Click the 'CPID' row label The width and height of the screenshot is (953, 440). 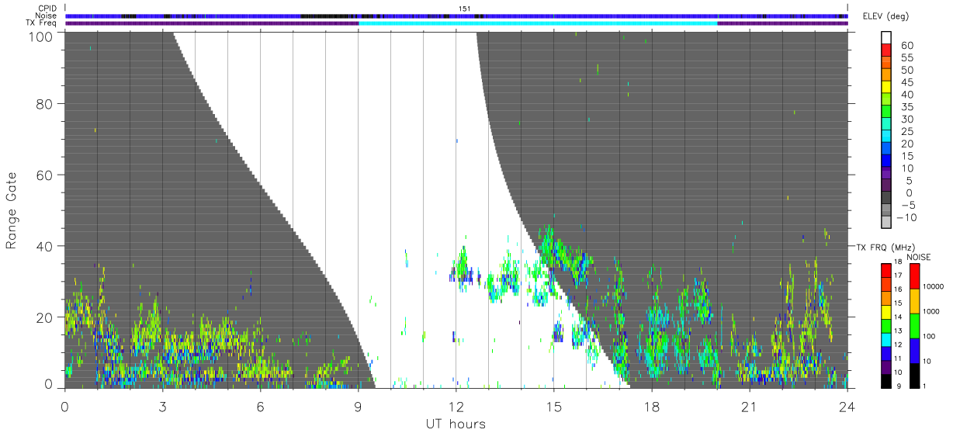click(47, 9)
